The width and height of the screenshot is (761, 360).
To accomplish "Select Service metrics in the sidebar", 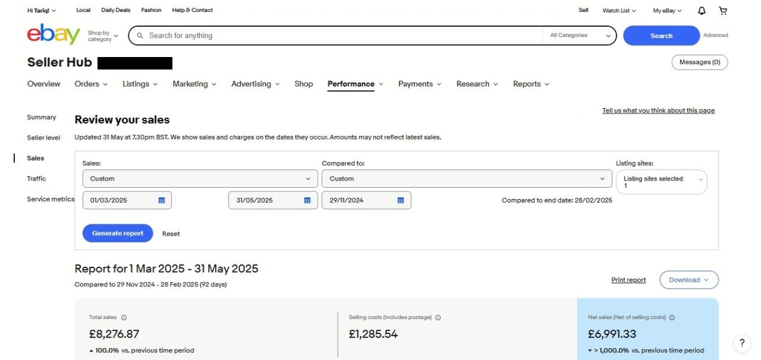I will click(x=51, y=199).
